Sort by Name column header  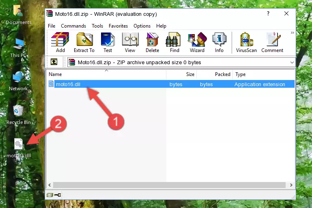[106, 74]
